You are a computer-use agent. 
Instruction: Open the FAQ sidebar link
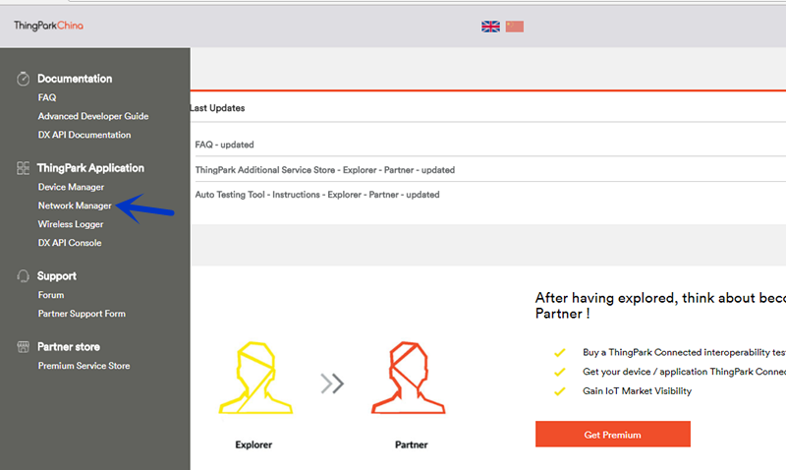[47, 97]
